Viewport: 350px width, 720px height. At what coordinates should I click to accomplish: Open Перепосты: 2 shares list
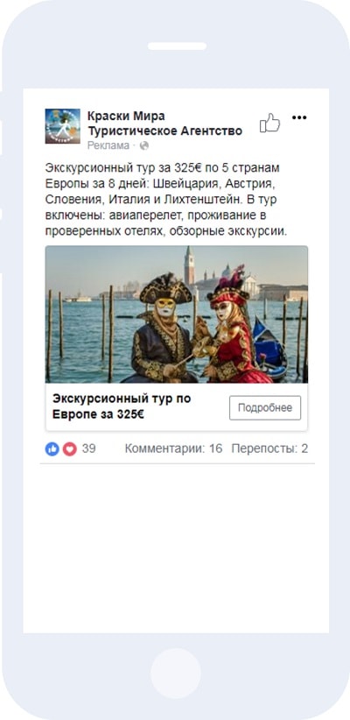(269, 448)
